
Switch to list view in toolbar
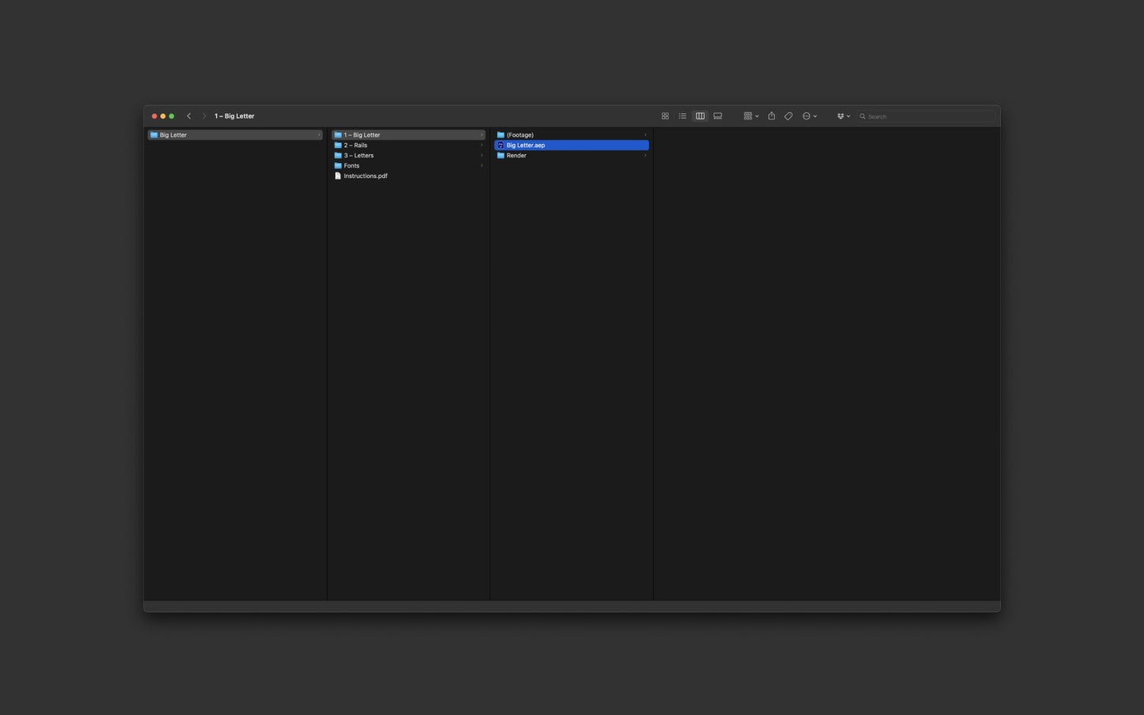pos(682,116)
